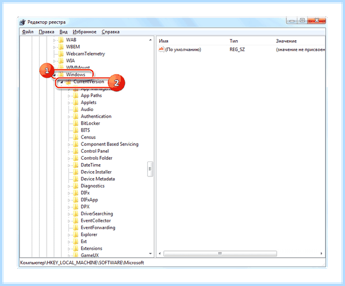Expand the Applets key
This screenshot has width=345, height=286.
pos(69,103)
